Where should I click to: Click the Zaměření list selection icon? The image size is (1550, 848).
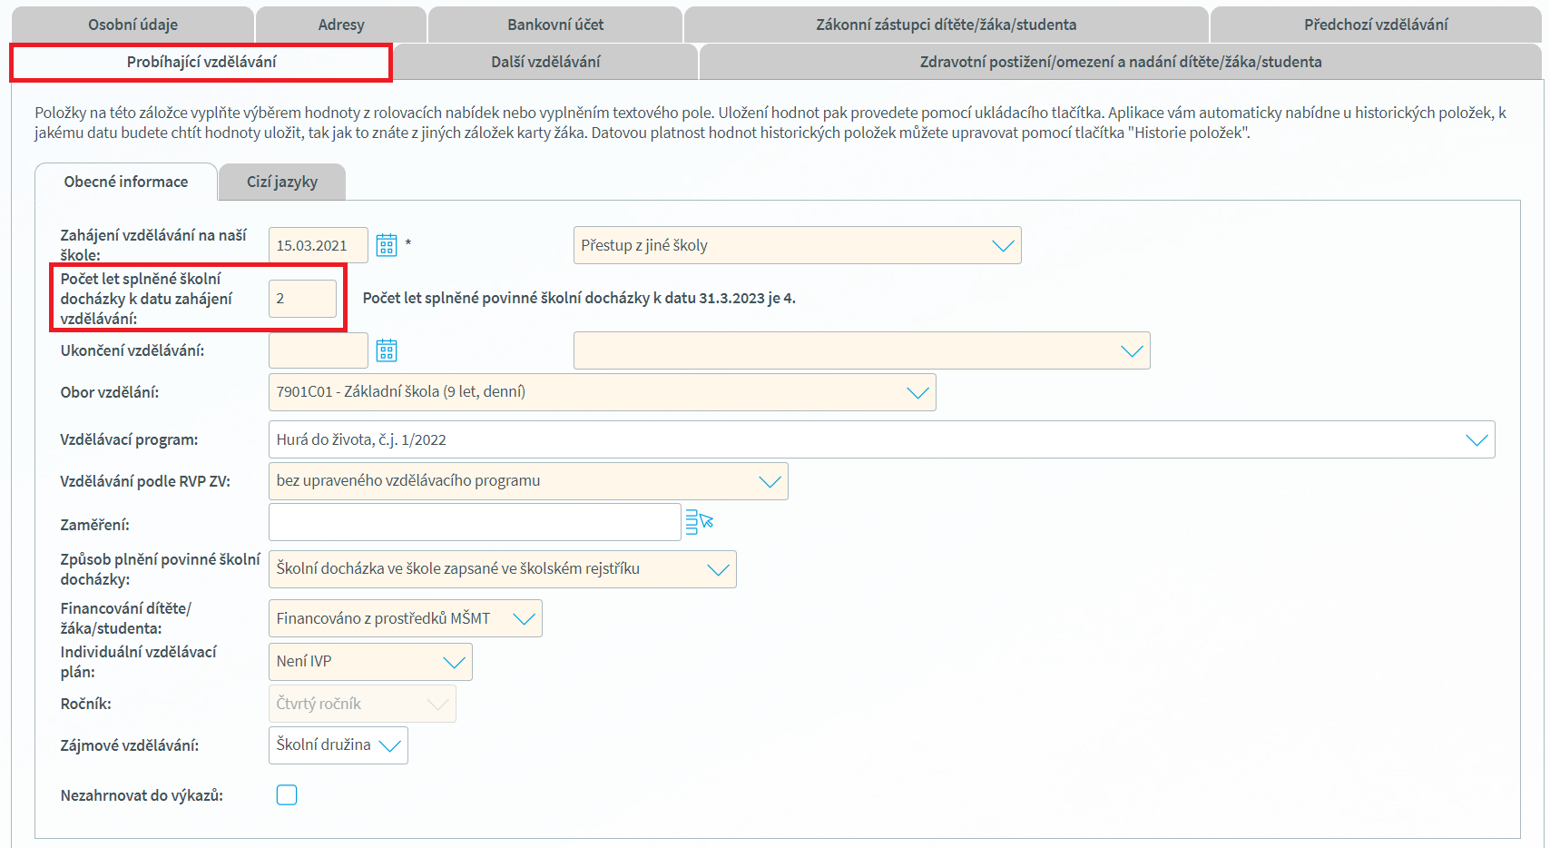tap(699, 522)
